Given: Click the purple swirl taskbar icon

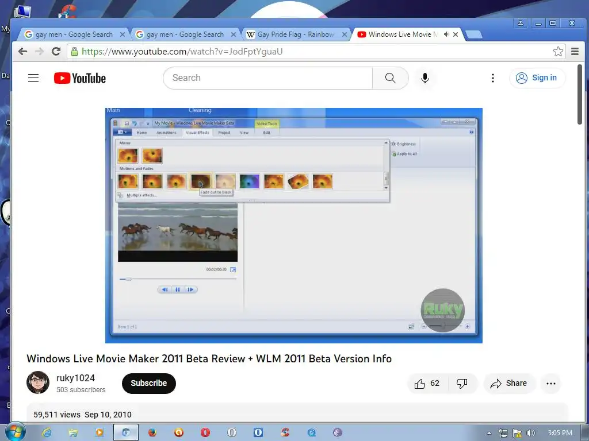Looking at the screenshot, I should [338, 433].
